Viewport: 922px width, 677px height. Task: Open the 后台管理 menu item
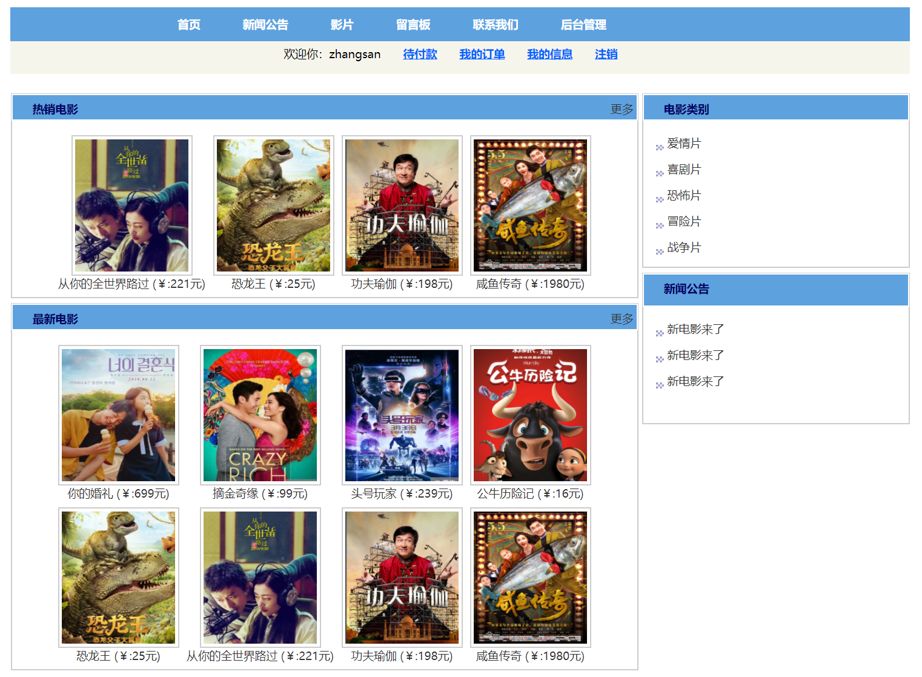[x=583, y=25]
